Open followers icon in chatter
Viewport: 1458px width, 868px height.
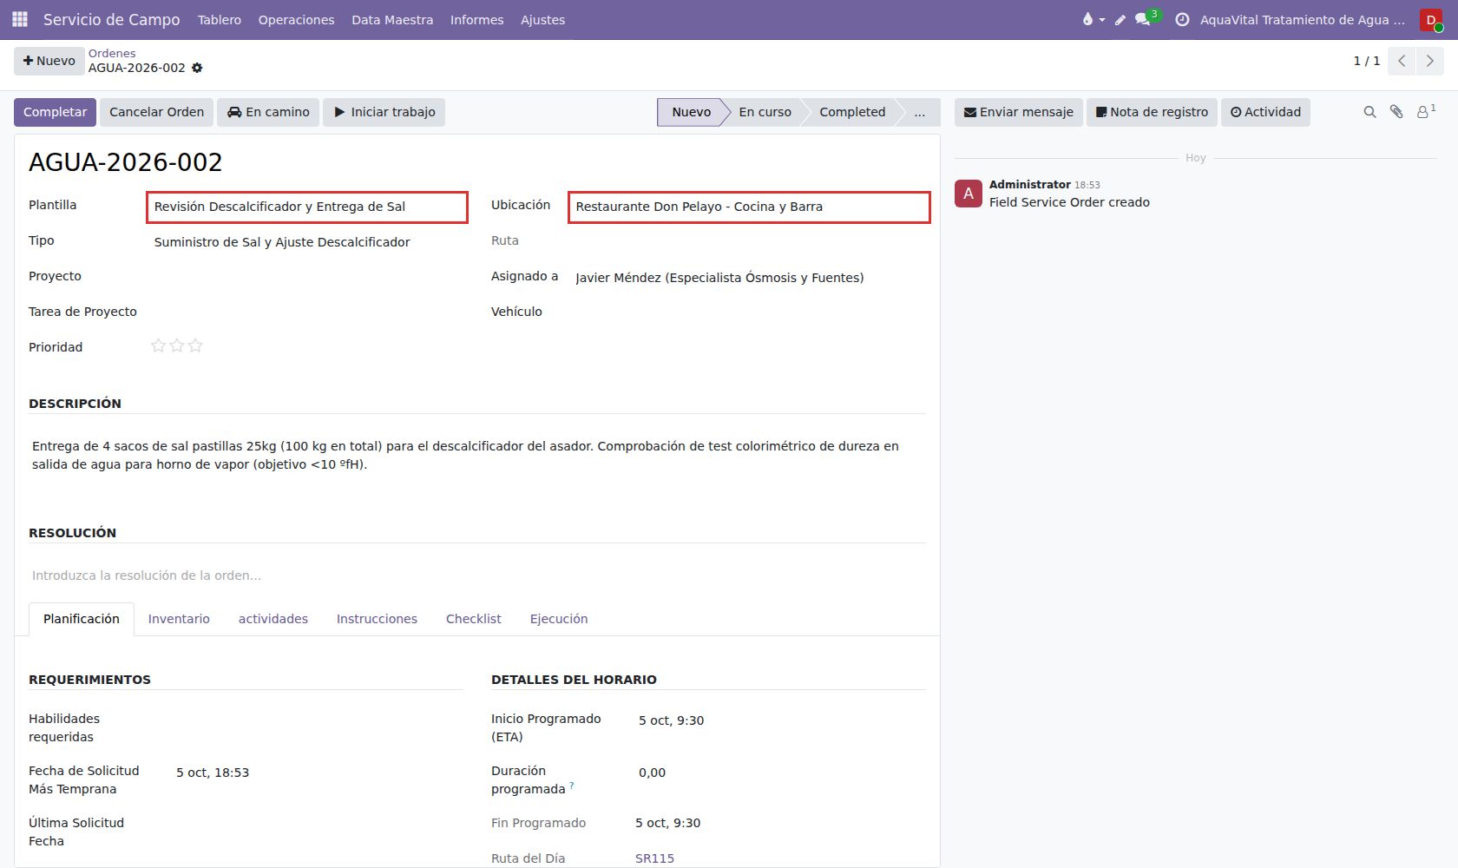(1426, 111)
